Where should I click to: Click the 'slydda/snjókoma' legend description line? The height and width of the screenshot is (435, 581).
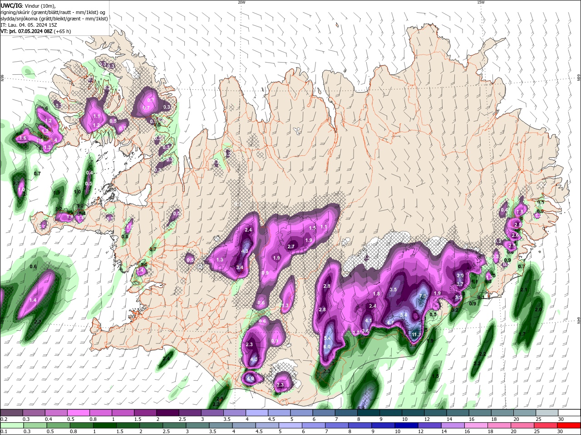tap(54, 19)
